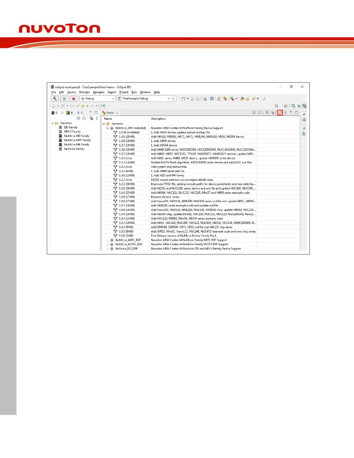Click the Search magnifier icon
The width and height of the screenshot is (354, 458).
(x=276, y=106)
